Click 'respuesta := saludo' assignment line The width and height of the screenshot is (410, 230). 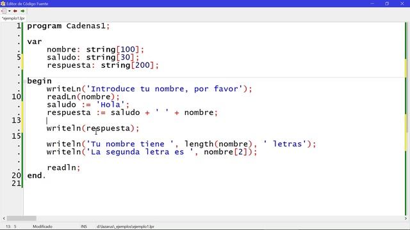132,112
